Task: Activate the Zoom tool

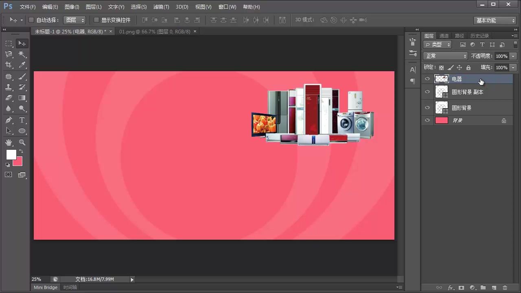Action: (22, 142)
